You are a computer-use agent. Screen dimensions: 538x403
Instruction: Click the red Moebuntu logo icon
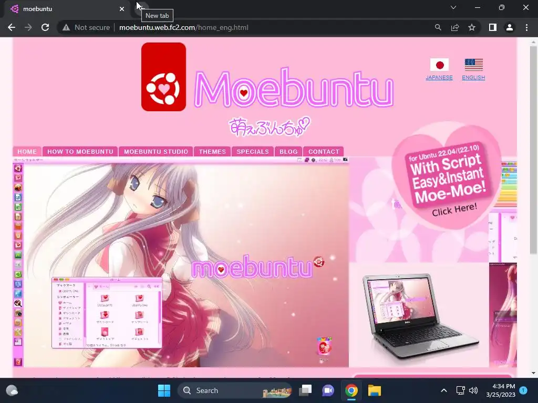164,77
